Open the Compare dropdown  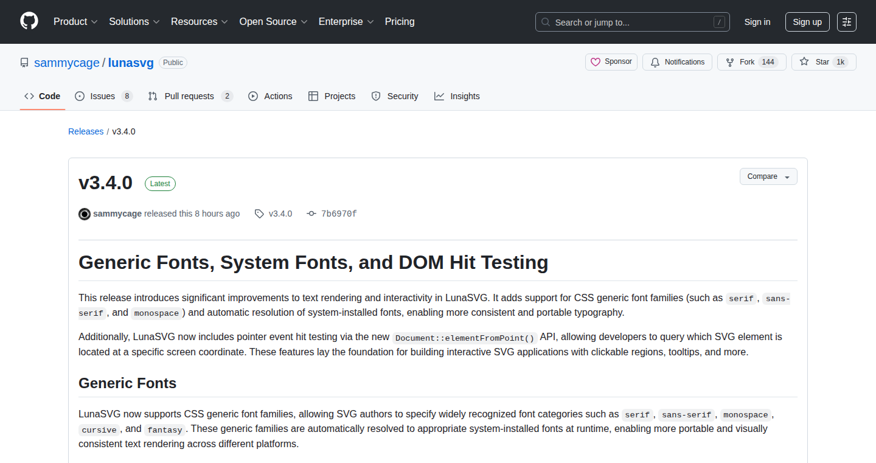coord(768,176)
